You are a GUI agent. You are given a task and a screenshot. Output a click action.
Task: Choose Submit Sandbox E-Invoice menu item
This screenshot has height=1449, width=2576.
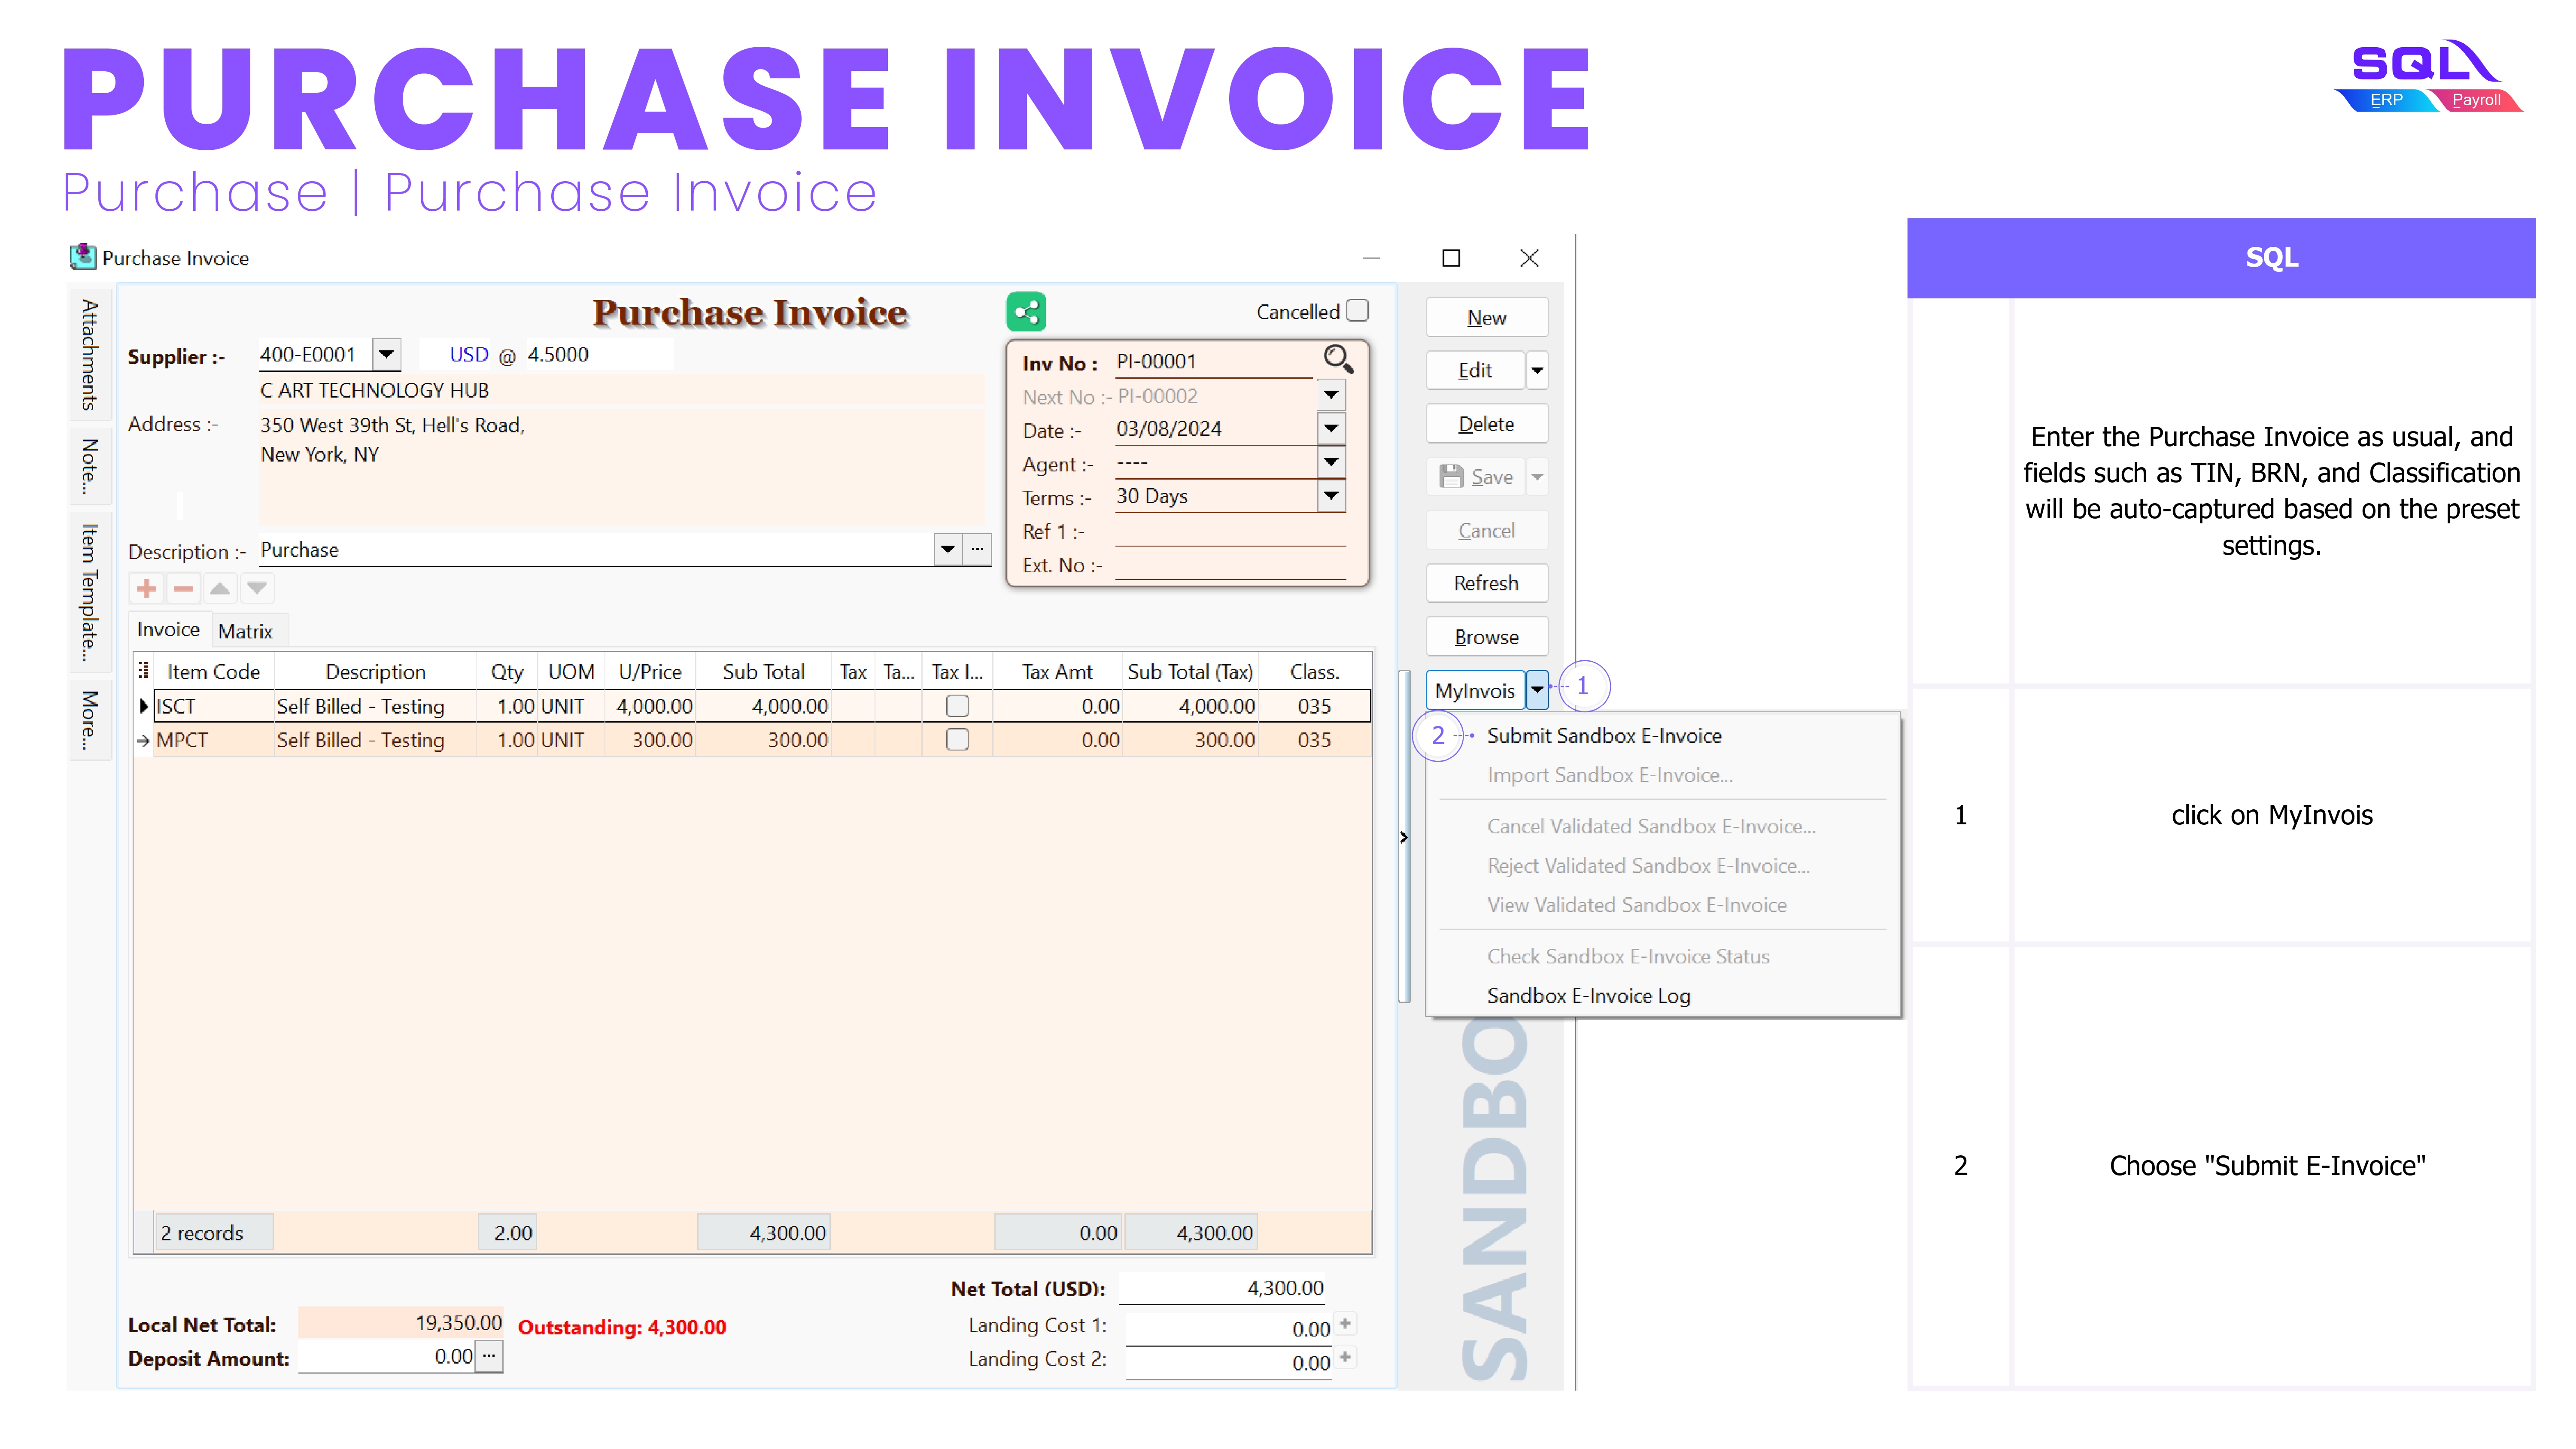click(1603, 736)
